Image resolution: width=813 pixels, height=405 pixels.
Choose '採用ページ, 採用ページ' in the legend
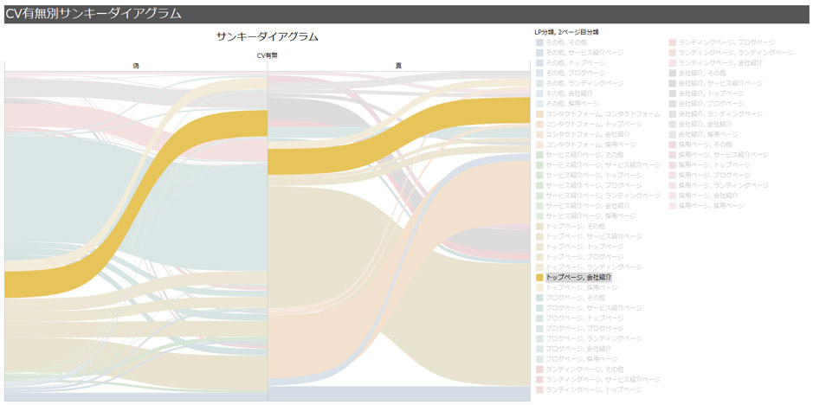tap(711, 206)
